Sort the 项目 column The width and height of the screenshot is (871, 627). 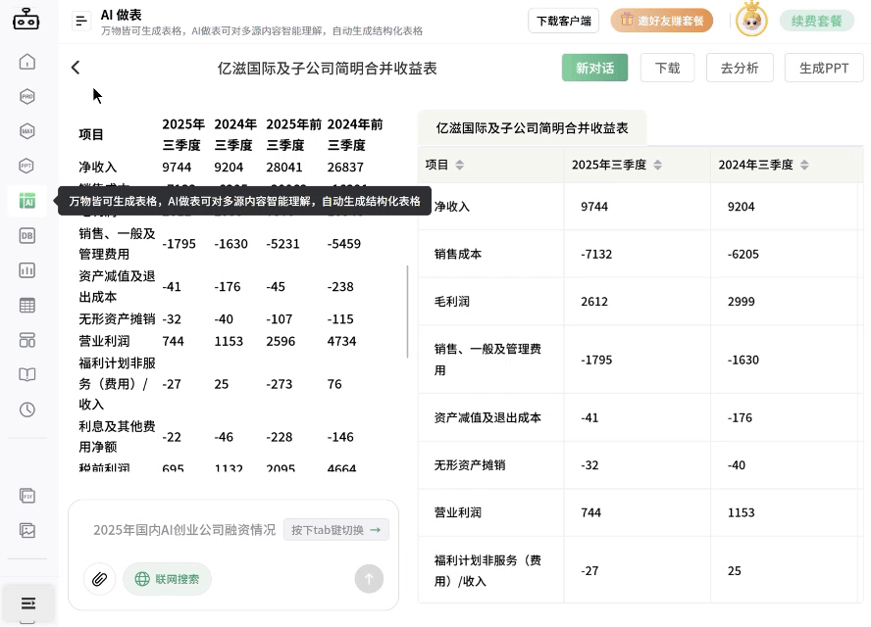pos(459,165)
